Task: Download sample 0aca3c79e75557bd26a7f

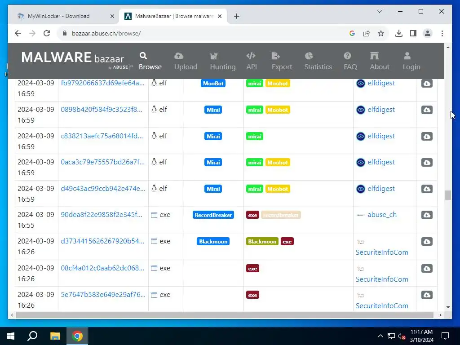Action: (x=427, y=162)
